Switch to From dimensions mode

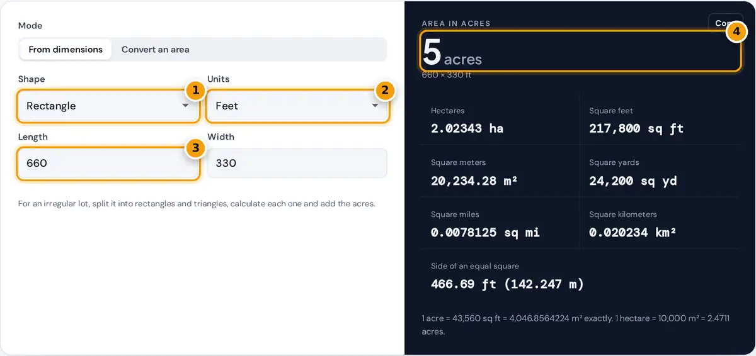[66, 49]
